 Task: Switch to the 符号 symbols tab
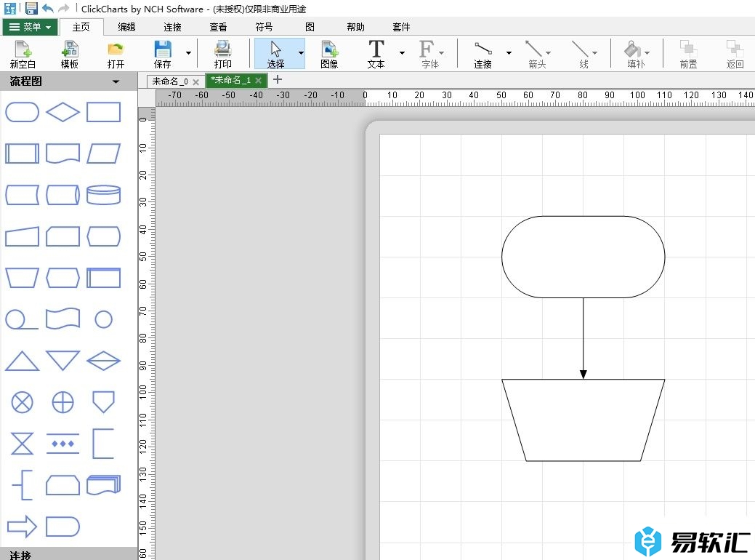(264, 27)
